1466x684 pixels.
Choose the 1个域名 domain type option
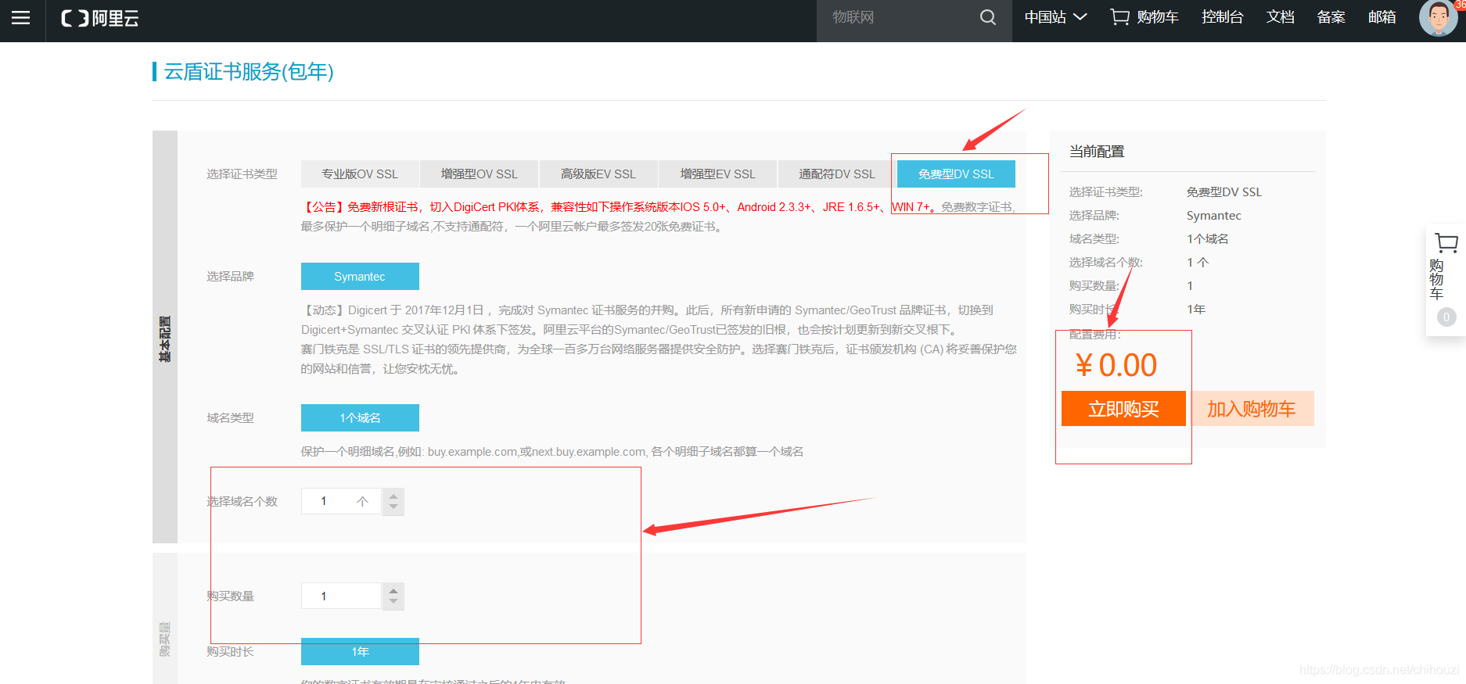coord(360,418)
